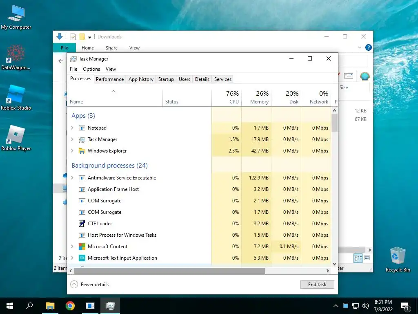This screenshot has height=314, width=418.
Task: Click the Windows Start button
Action: click(x=10, y=306)
